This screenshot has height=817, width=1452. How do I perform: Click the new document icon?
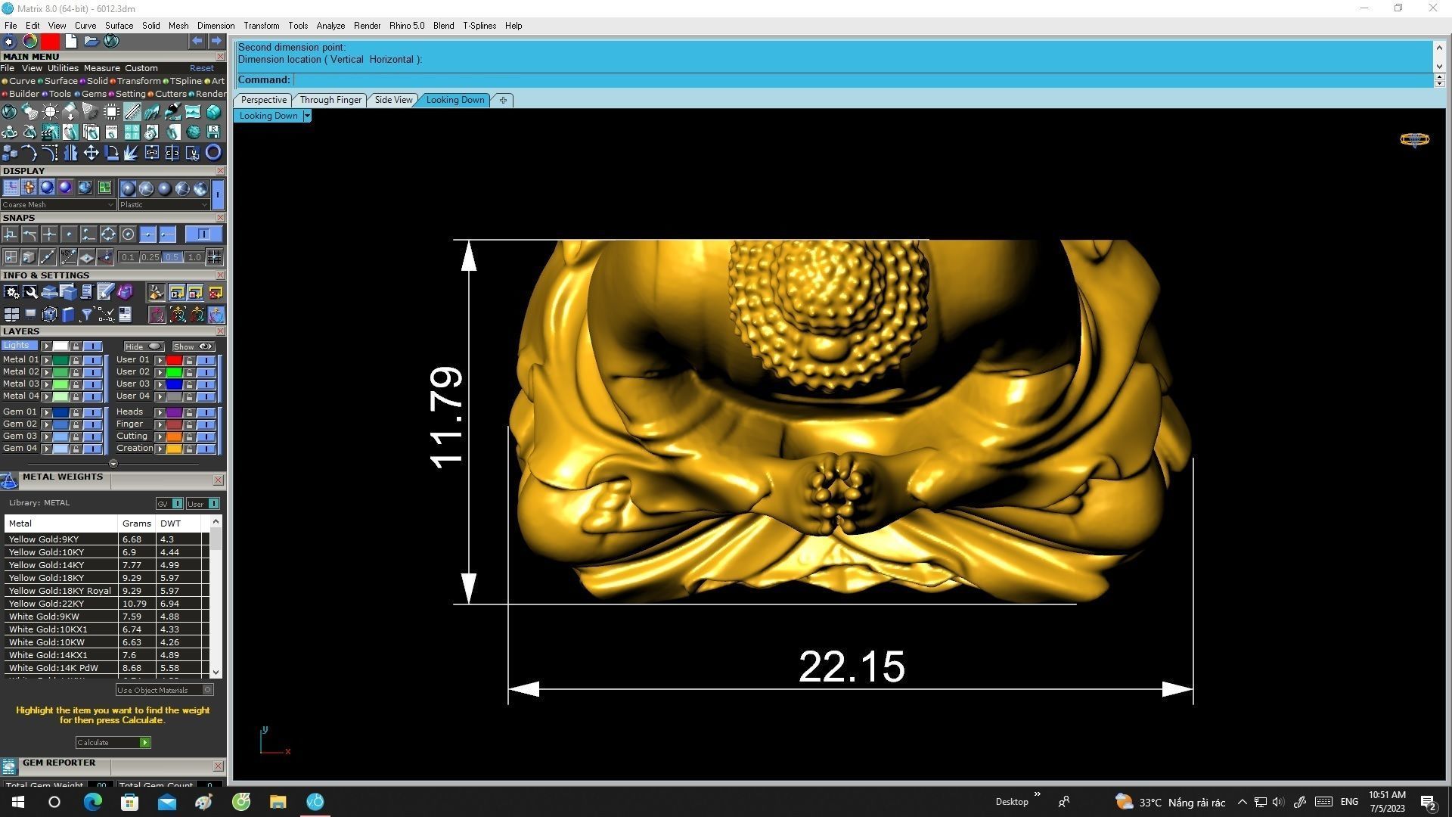(70, 41)
